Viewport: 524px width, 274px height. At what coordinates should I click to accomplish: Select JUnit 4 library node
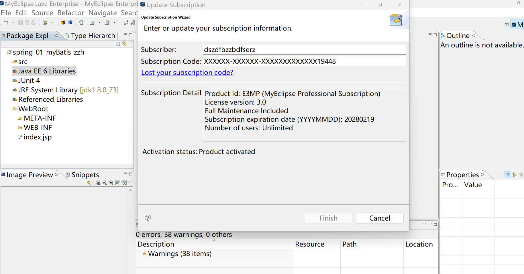point(29,81)
